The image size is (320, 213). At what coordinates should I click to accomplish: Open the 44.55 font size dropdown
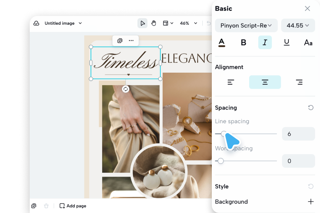coord(298,25)
